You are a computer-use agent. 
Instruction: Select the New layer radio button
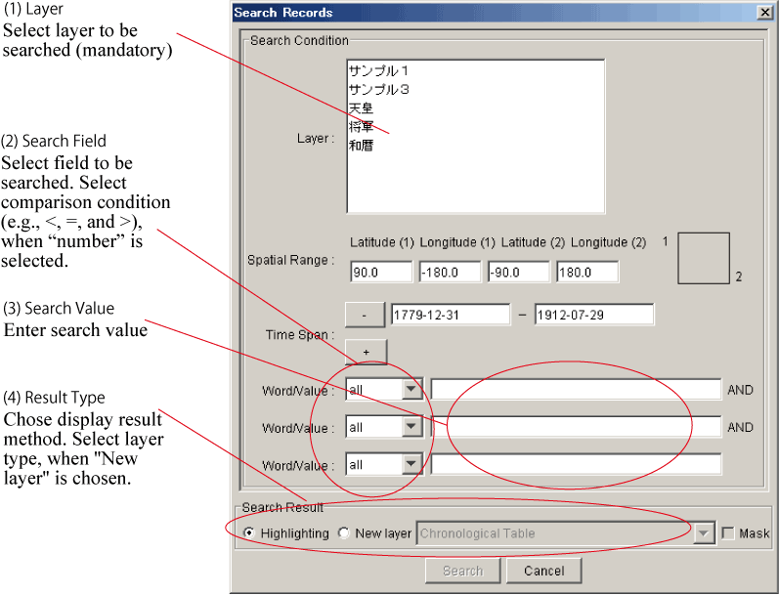pos(344,532)
